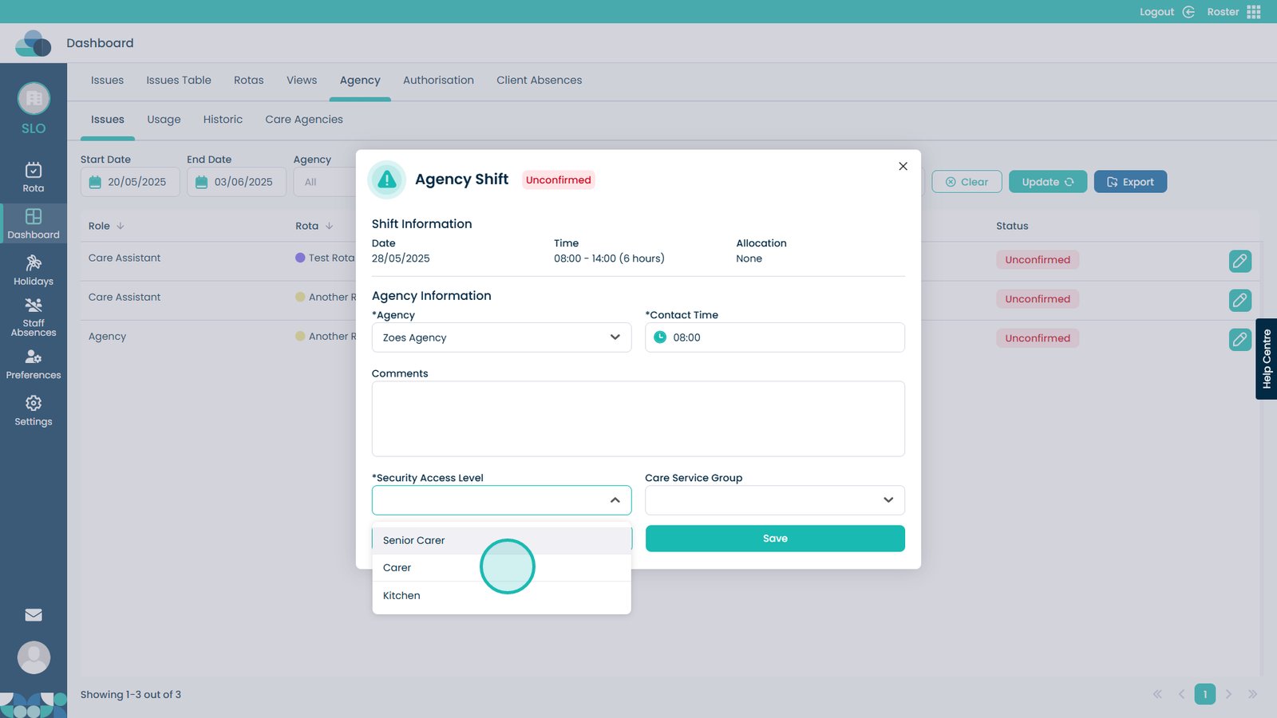Open Holidays in the sidebar

(34, 270)
